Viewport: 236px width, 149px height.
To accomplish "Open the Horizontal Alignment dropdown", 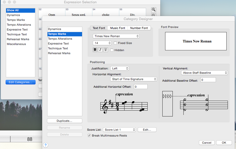I will pos(134,79).
